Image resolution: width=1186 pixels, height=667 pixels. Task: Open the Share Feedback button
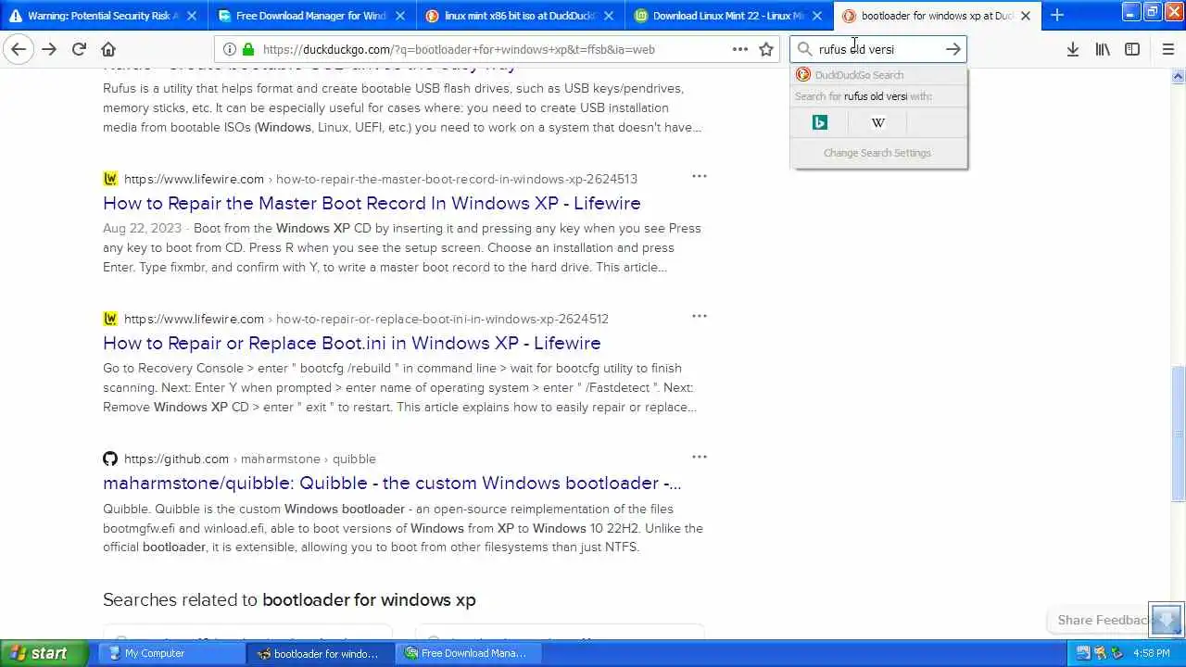pos(1104,620)
